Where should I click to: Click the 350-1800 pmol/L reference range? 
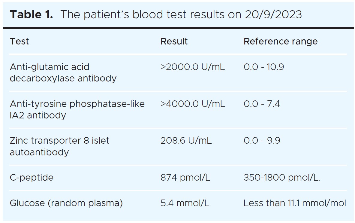click(x=282, y=177)
